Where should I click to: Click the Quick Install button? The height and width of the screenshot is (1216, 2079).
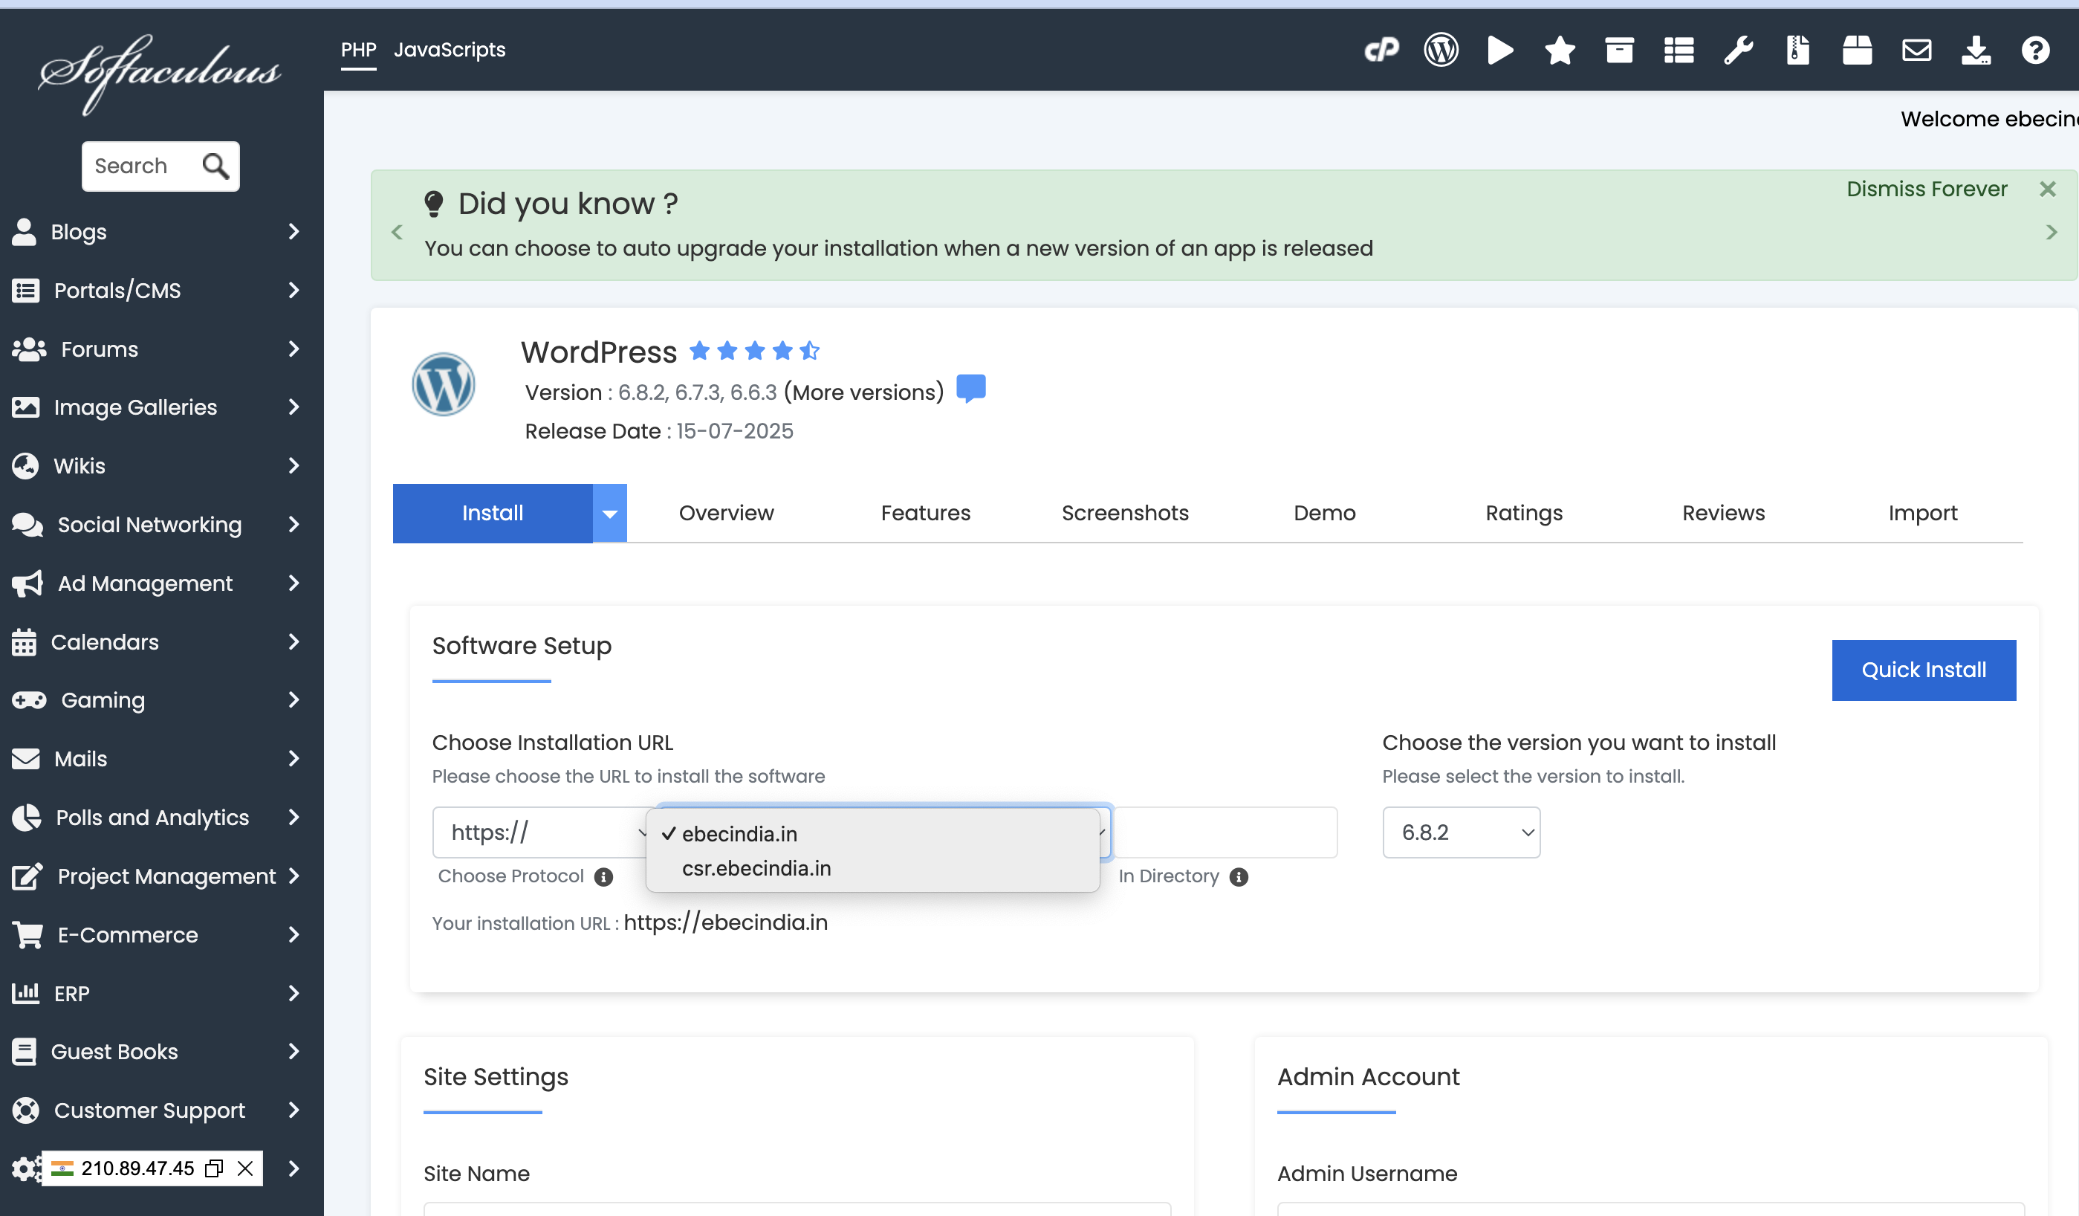point(1923,670)
